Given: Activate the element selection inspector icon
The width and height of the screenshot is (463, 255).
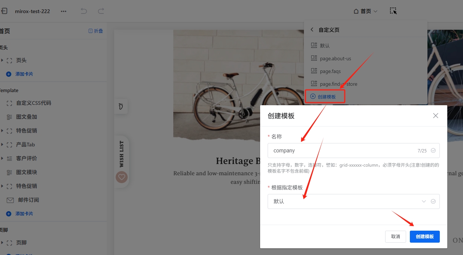Looking at the screenshot, I should click(x=393, y=11).
